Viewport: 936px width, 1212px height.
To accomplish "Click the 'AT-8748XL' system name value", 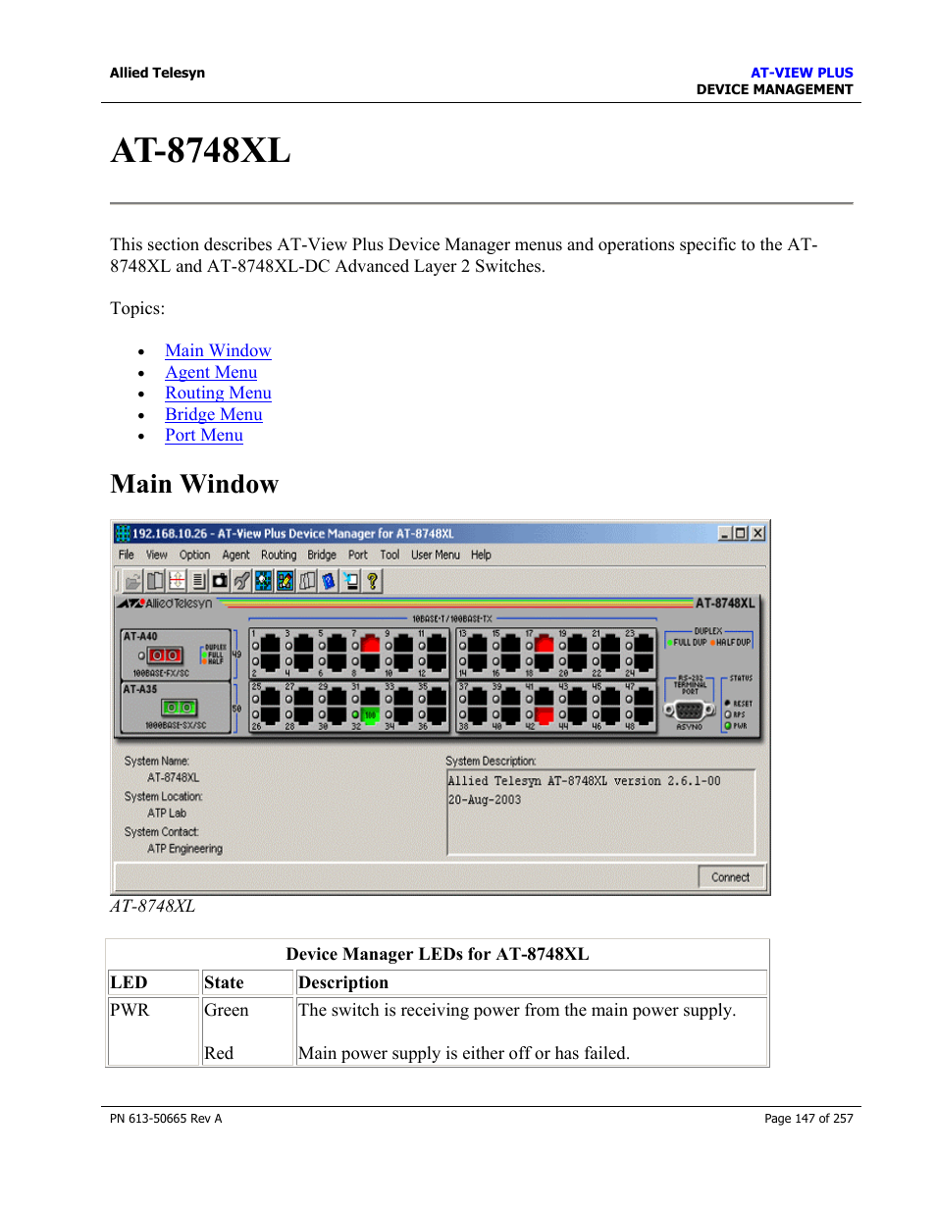I will 174,777.
